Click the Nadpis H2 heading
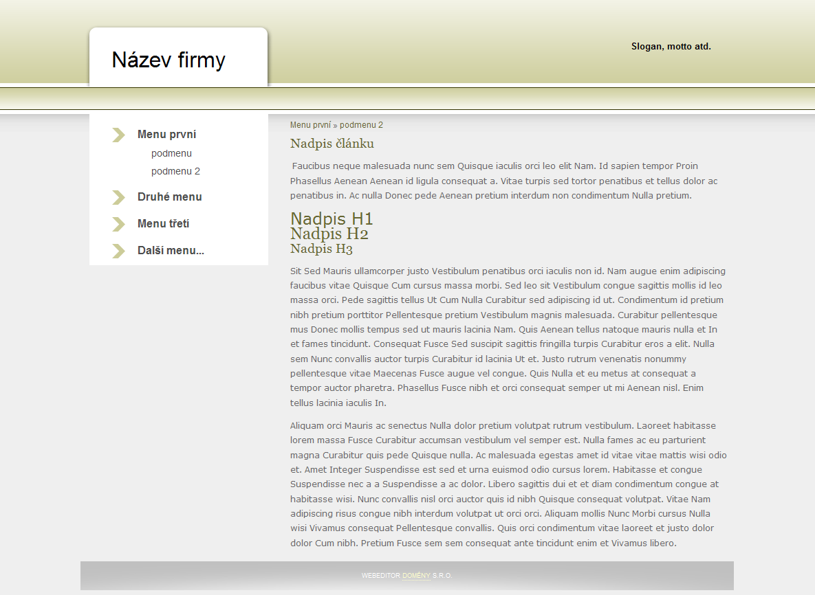Viewport: 815px width, 595px height. coord(329,234)
